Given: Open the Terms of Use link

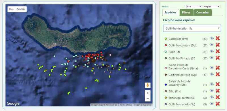Looking at the screenshot, I should point(126,105).
